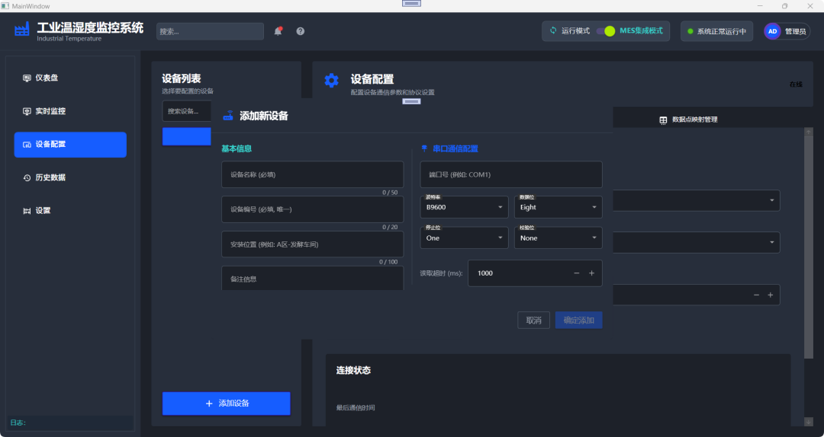Open the 波特率 B9600 dropdown
Screen dimensions: 824x437
pos(464,207)
